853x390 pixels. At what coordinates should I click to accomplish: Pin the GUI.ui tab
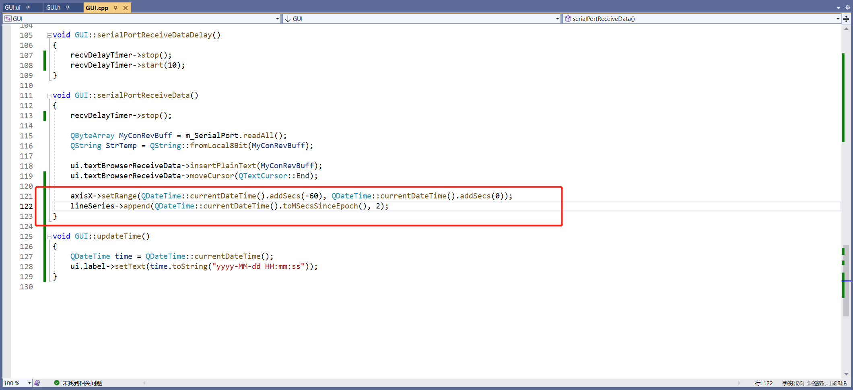pyautogui.click(x=28, y=8)
